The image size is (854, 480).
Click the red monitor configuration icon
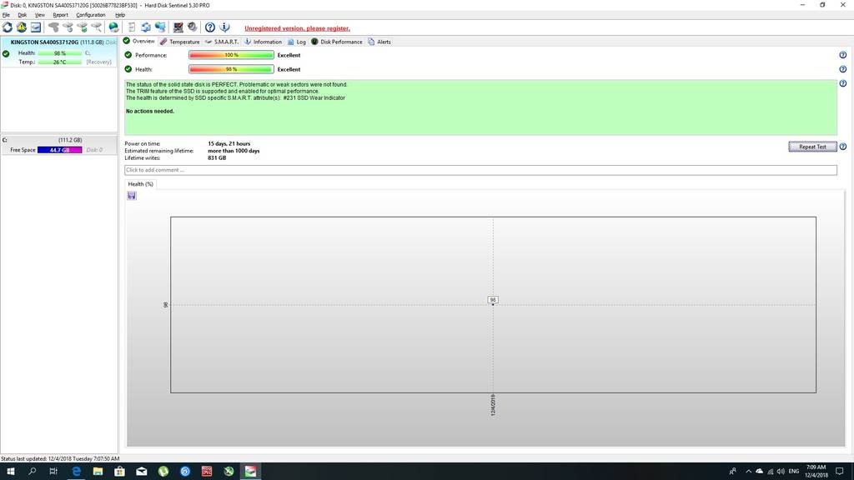(x=178, y=27)
